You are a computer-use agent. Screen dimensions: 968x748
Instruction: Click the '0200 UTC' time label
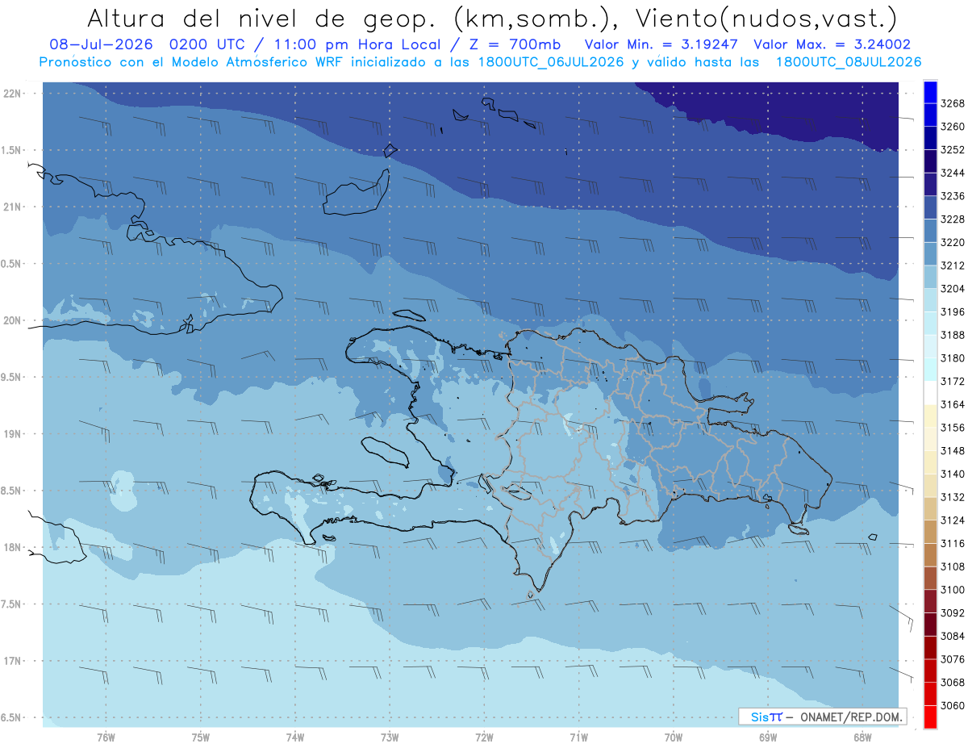coord(206,44)
